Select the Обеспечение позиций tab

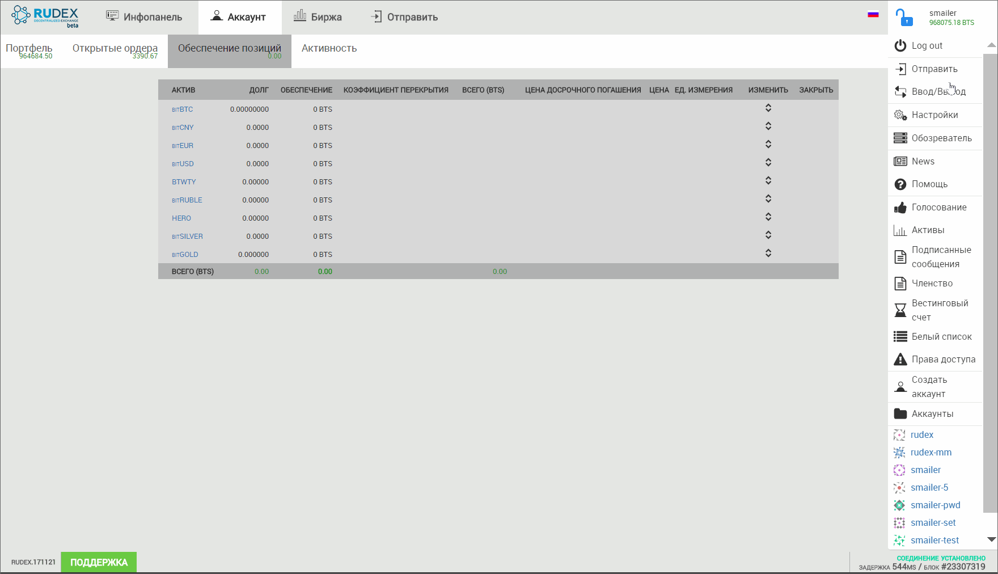pyautogui.click(x=230, y=51)
